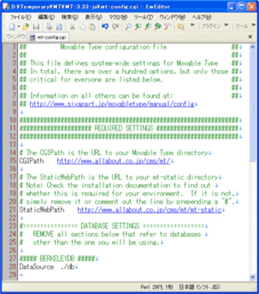
Task: Click the Perl configuration status bar entry
Action: coord(145,287)
